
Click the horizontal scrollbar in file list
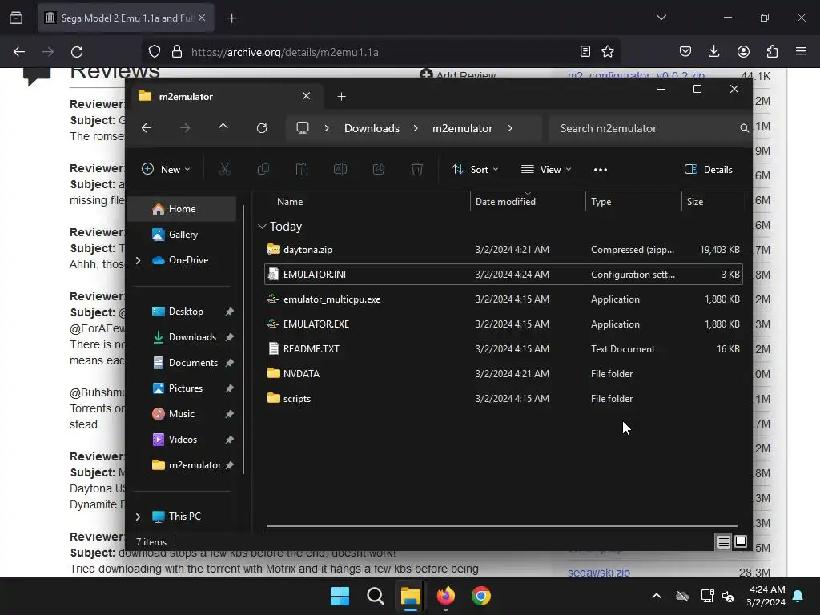point(501,526)
